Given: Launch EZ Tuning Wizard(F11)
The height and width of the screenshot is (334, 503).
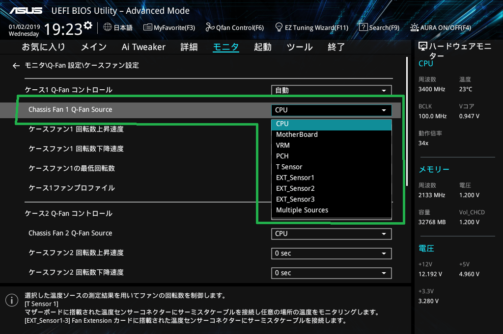Looking at the screenshot, I should click(x=316, y=27).
